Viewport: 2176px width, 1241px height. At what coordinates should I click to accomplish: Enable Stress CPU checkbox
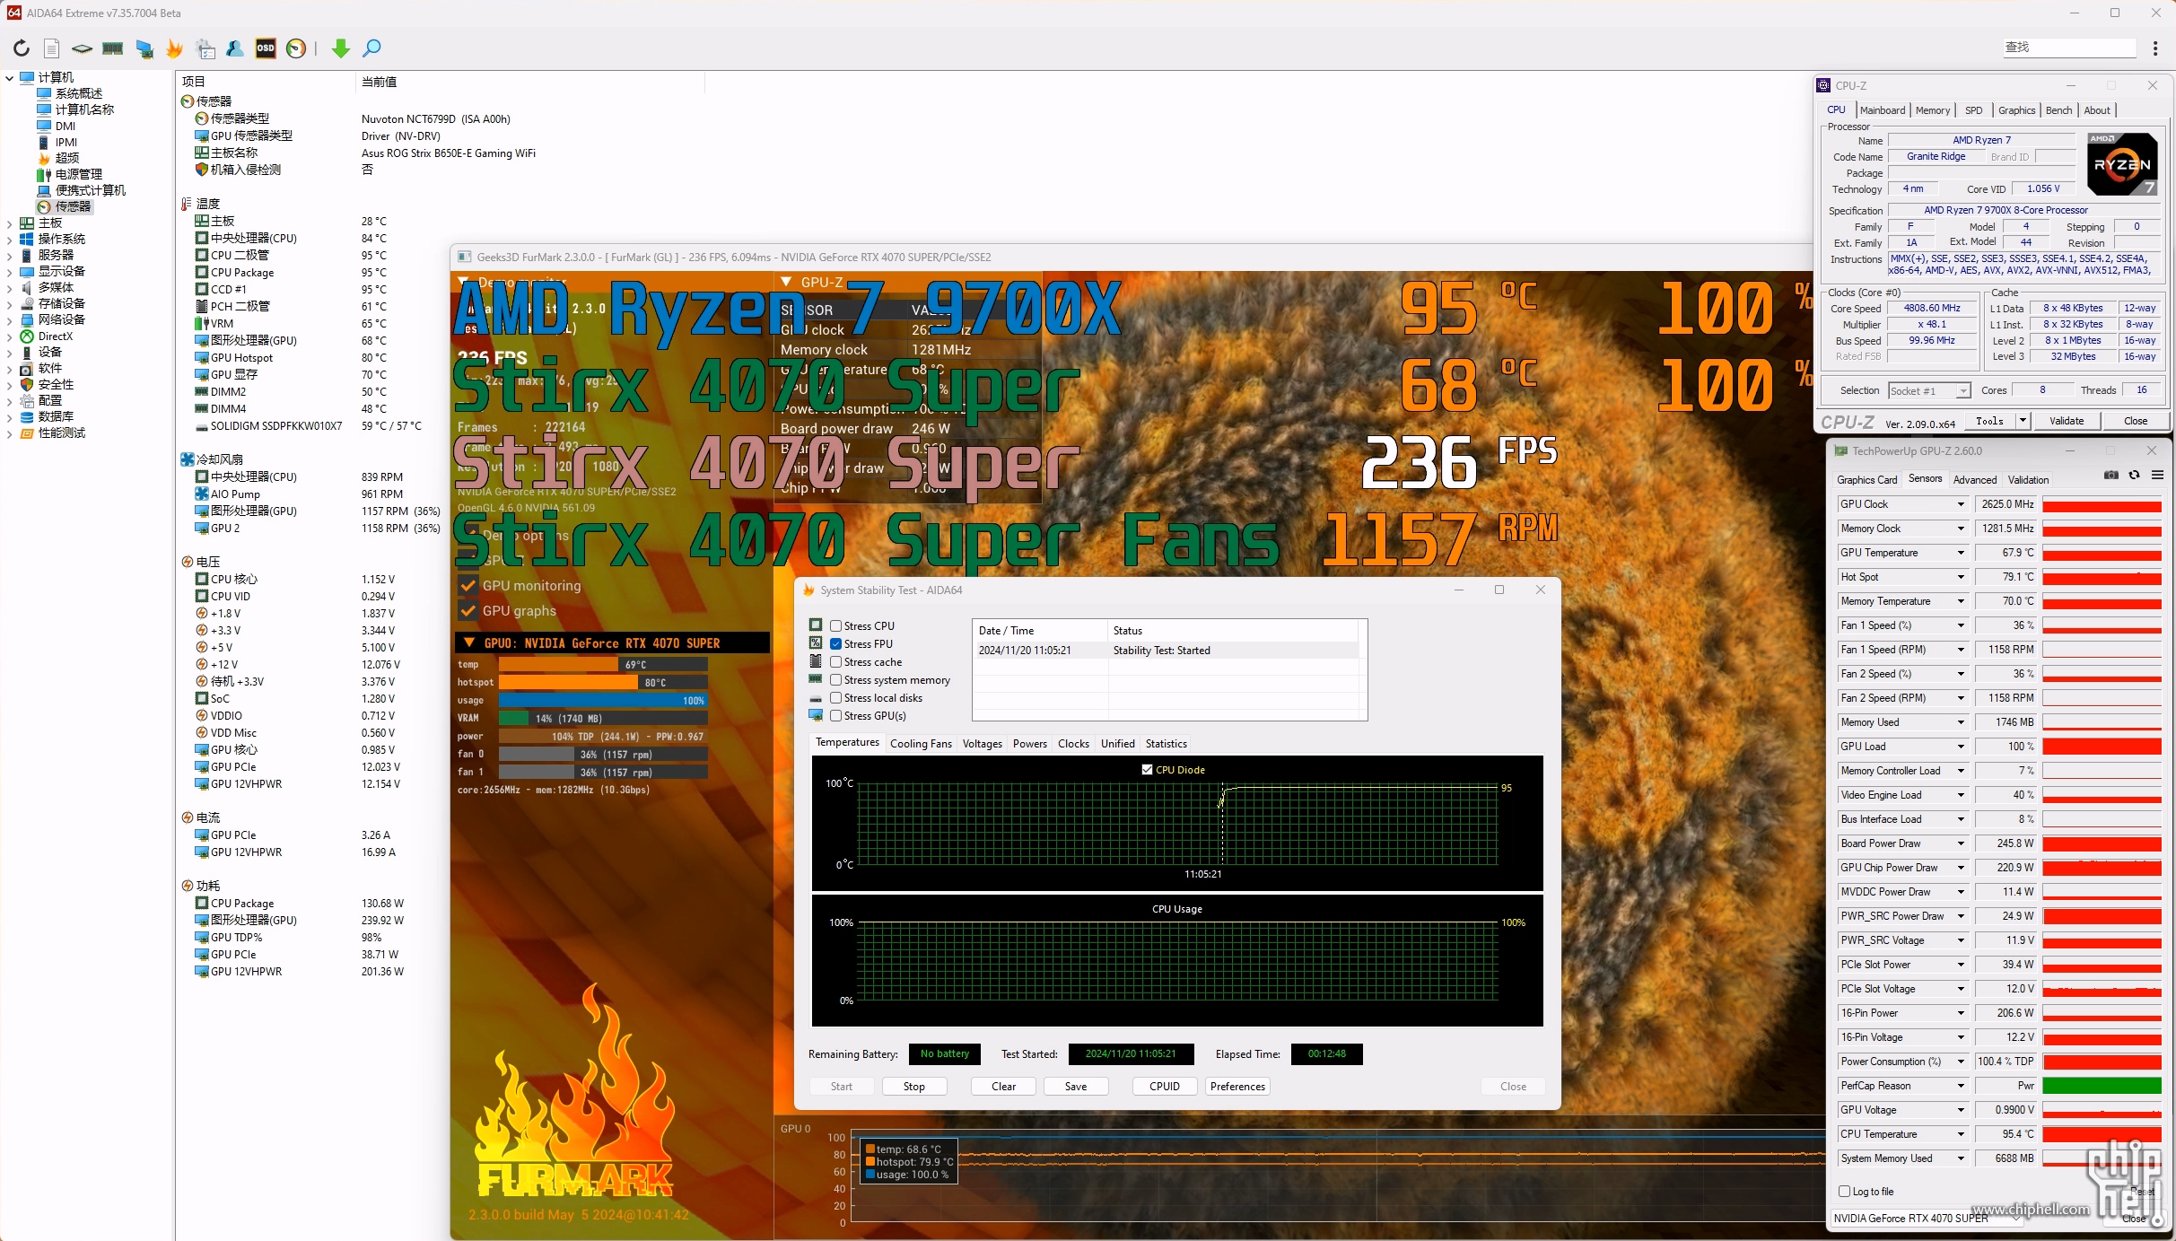(x=835, y=626)
